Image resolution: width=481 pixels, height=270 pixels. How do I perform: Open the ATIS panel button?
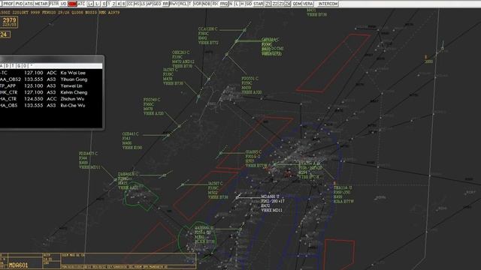tap(29, 4)
